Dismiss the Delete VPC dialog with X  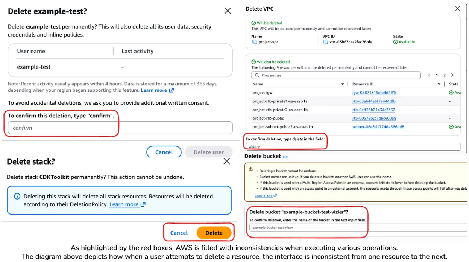(457, 8)
